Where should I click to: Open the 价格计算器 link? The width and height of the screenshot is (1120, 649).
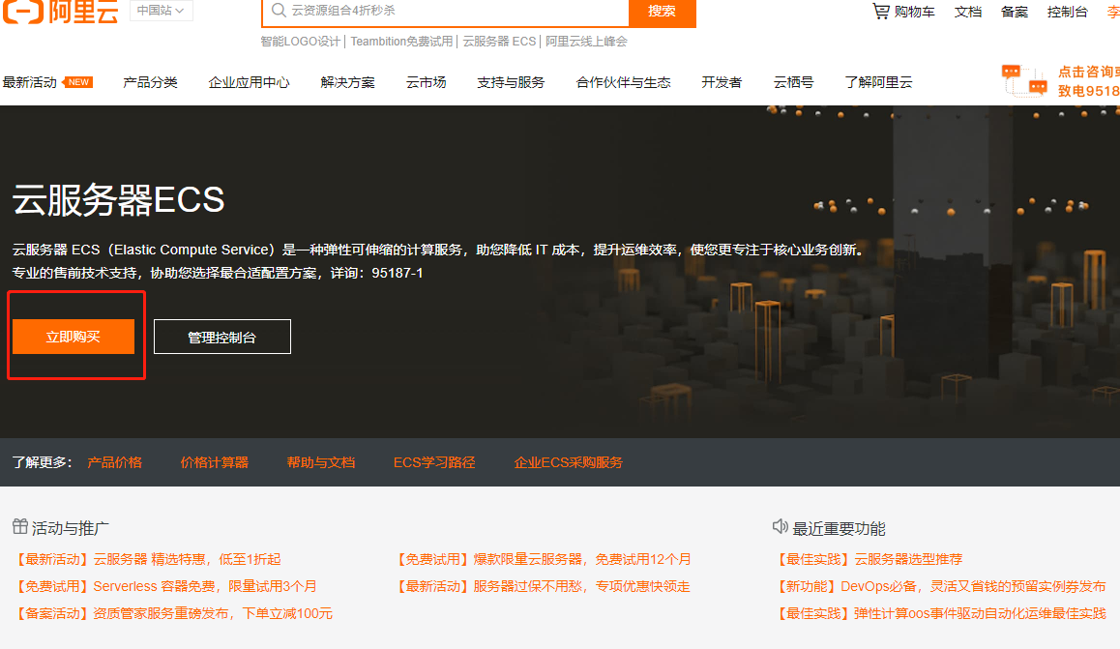point(214,462)
